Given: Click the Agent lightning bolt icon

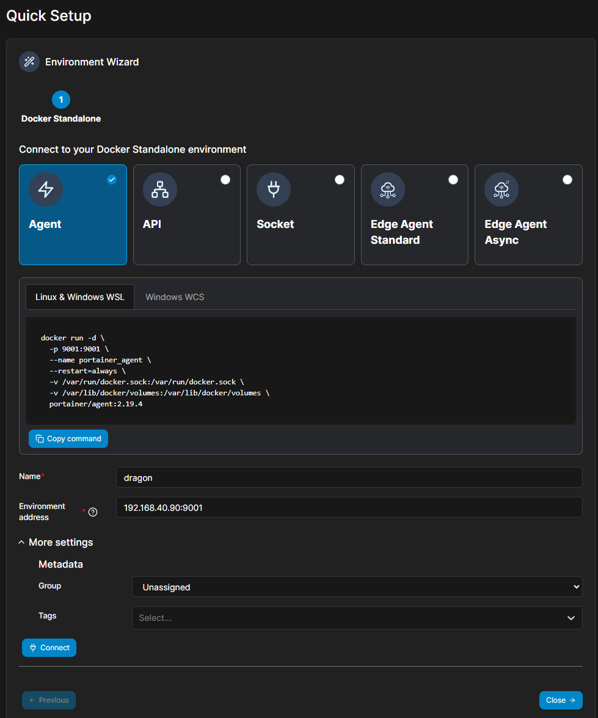Looking at the screenshot, I should (46, 189).
